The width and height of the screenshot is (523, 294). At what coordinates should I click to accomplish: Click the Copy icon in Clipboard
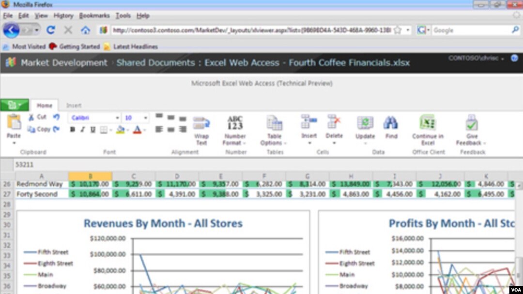pyautogui.click(x=31, y=129)
